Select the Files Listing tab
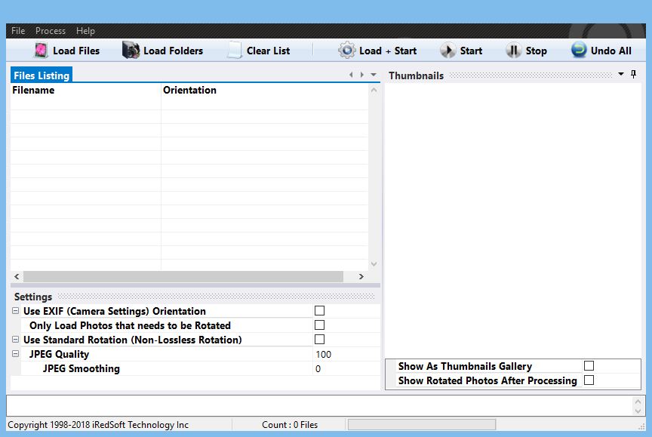The image size is (652, 437). [x=42, y=75]
